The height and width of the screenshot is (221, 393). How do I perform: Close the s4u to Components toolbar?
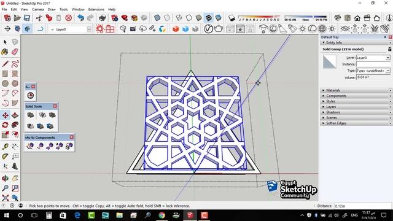click(x=72, y=138)
